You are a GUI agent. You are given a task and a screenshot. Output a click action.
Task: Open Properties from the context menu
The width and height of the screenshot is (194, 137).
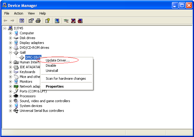tap(67, 86)
